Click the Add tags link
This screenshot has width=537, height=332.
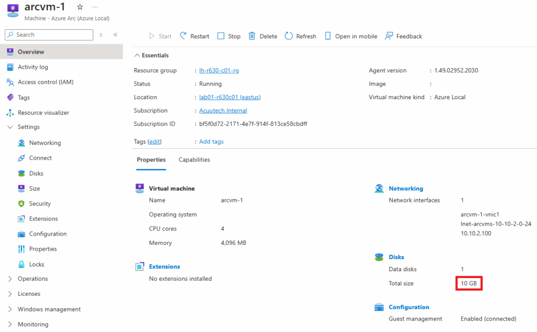[211, 142]
